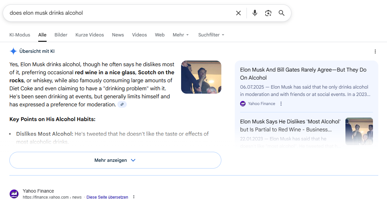Image resolution: width=387 pixels, height=213 pixels.
Task: Open the AI overview three-dot options menu
Action: [375, 51]
